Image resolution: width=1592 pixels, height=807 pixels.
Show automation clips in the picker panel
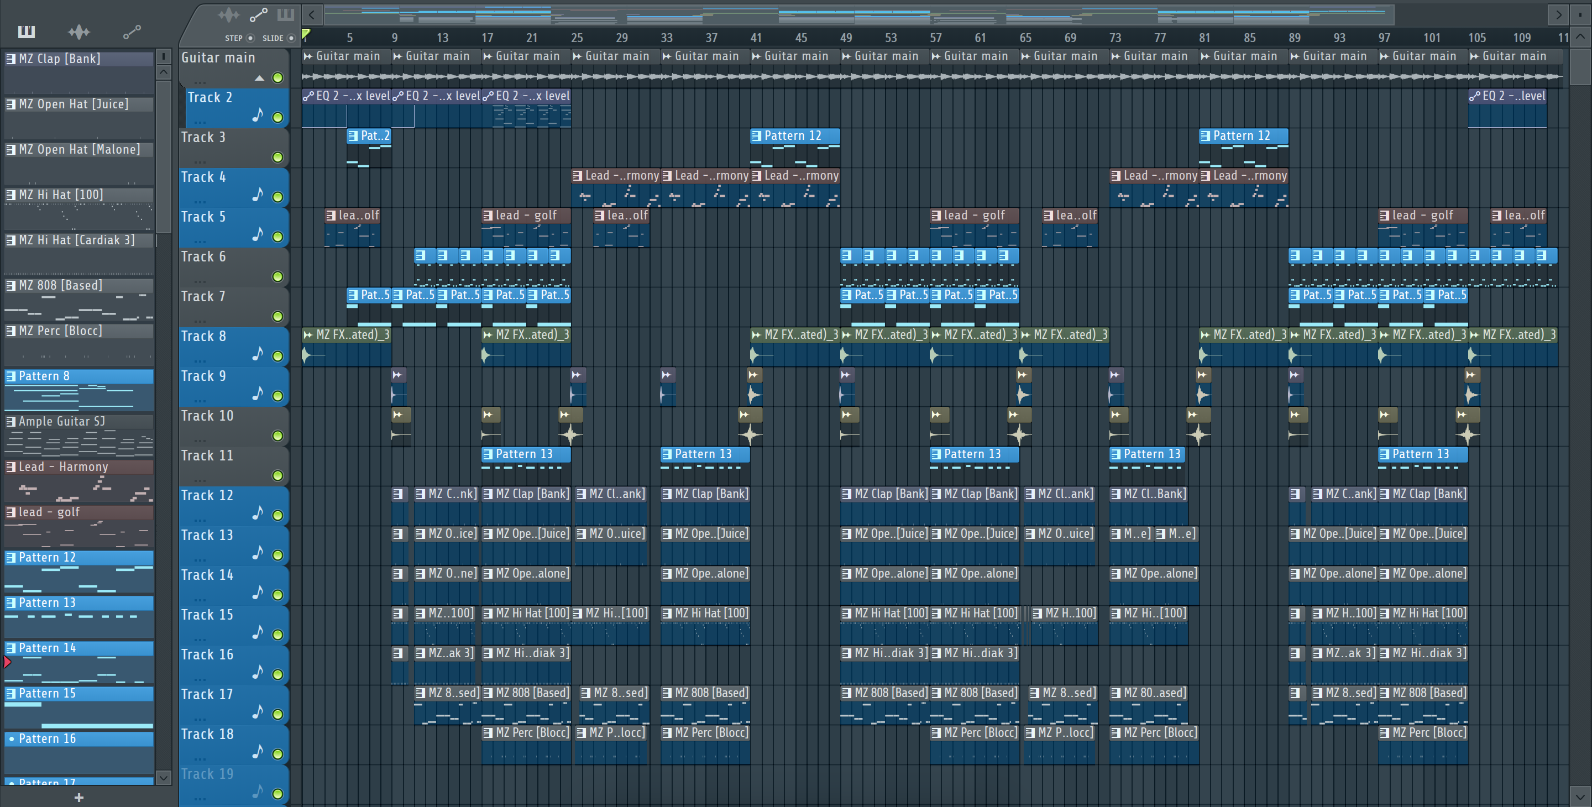click(132, 32)
